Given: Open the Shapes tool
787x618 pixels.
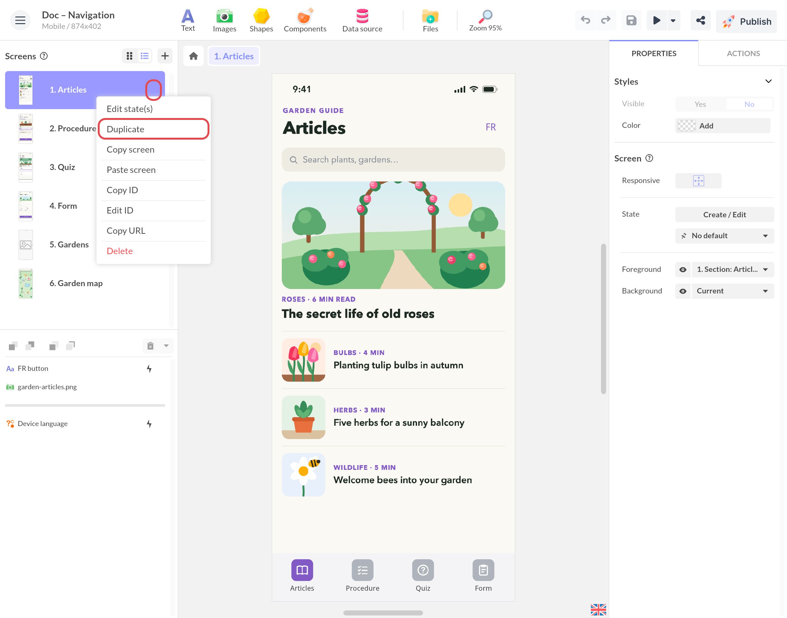Looking at the screenshot, I should tap(261, 20).
